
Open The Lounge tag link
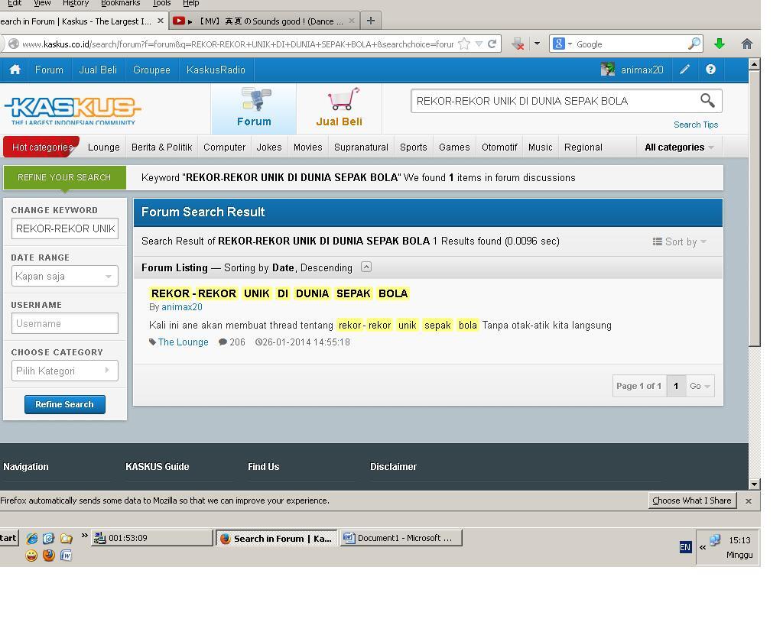coord(183,342)
